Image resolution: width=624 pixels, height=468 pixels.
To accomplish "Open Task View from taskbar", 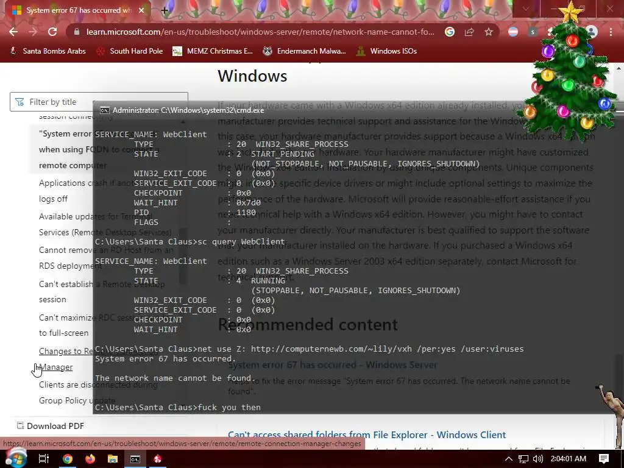I will 44,459.
